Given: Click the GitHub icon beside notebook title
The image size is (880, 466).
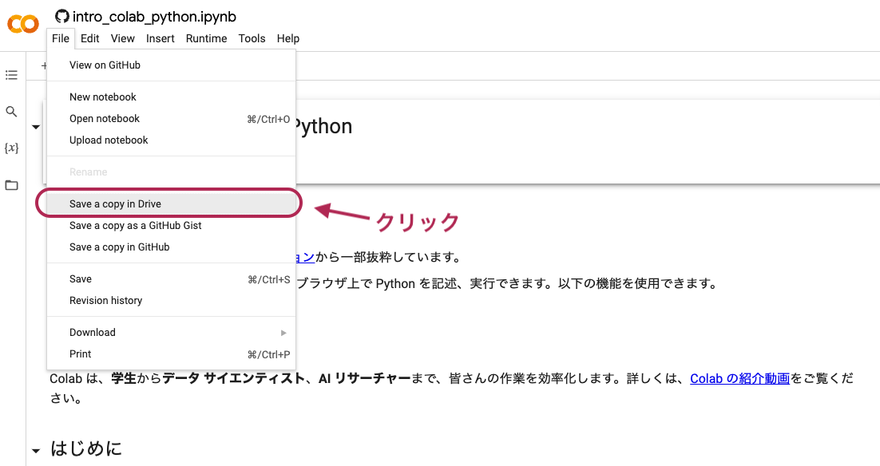Looking at the screenshot, I should pyautogui.click(x=61, y=16).
